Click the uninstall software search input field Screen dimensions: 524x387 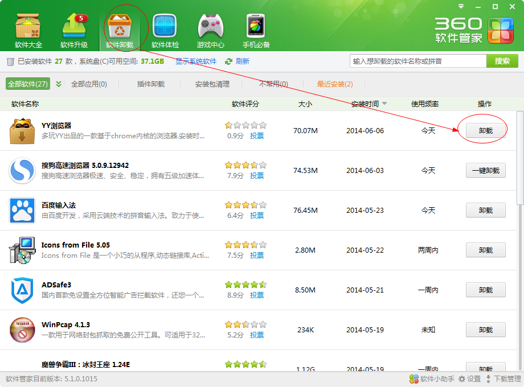click(418, 61)
